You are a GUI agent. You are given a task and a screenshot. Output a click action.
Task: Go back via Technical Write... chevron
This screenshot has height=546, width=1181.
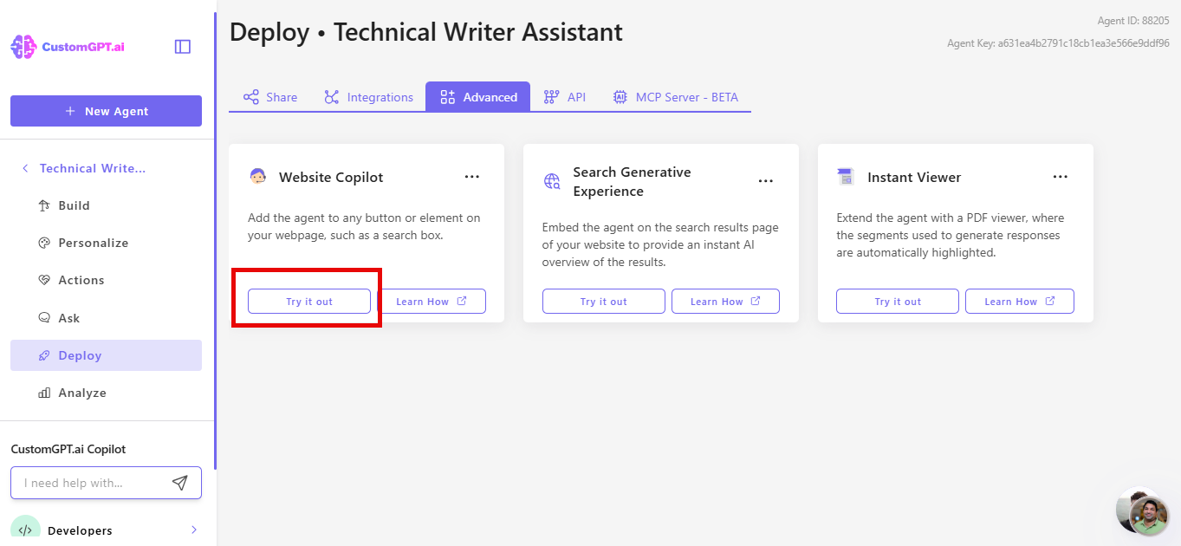pos(25,168)
